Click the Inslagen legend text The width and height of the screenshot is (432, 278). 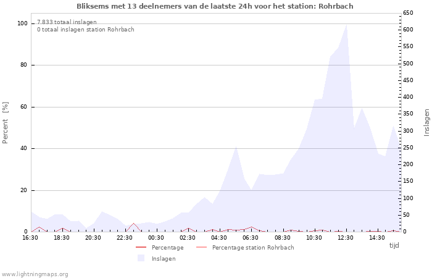pyautogui.click(x=164, y=259)
